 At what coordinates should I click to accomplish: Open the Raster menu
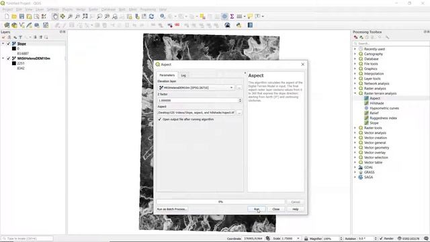pos(93,9)
